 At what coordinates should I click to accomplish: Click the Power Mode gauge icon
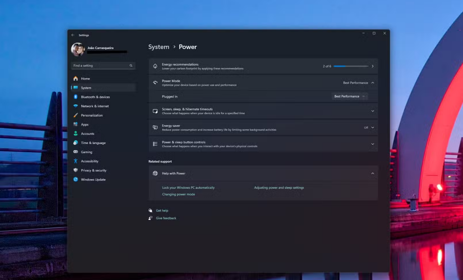(x=155, y=83)
